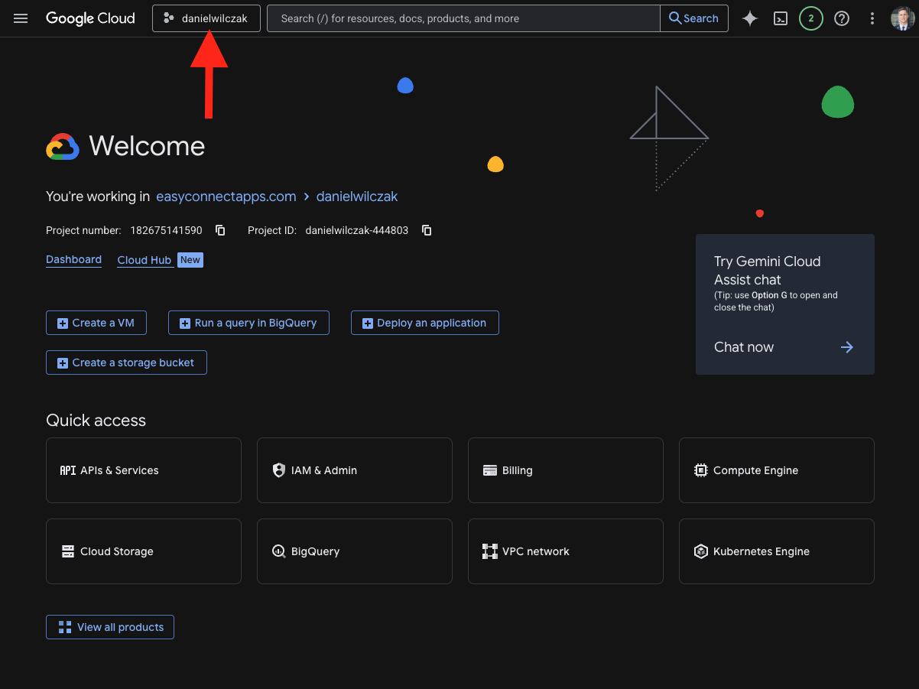Click the search resources input field
The width and height of the screenshot is (919, 689).
pyautogui.click(x=463, y=18)
